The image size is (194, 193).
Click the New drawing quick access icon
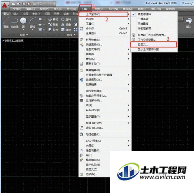point(13,4)
